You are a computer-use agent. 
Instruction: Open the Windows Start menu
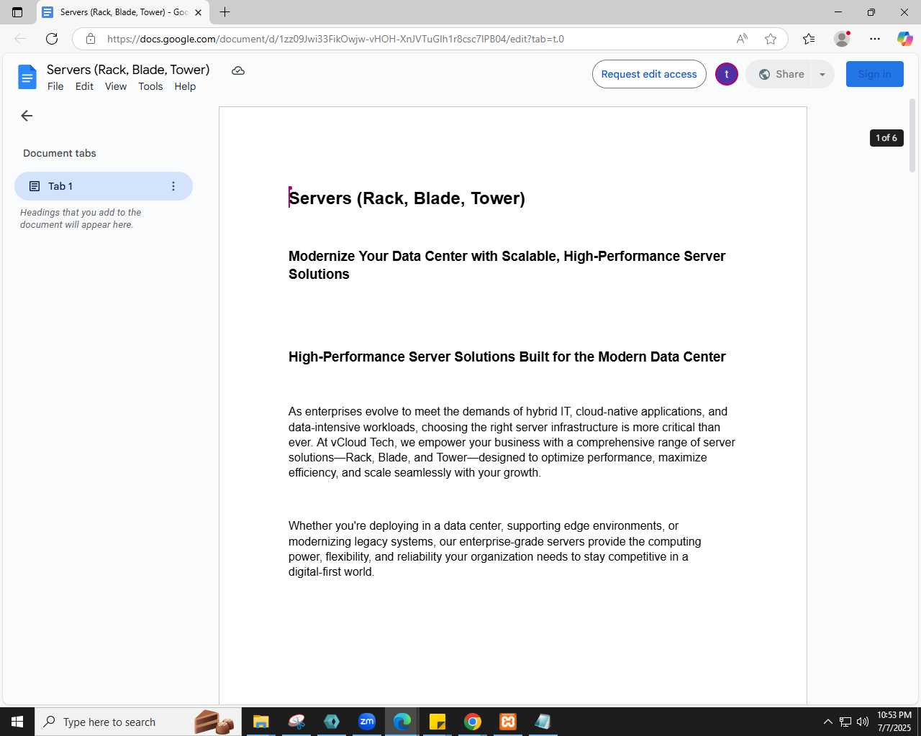17,722
